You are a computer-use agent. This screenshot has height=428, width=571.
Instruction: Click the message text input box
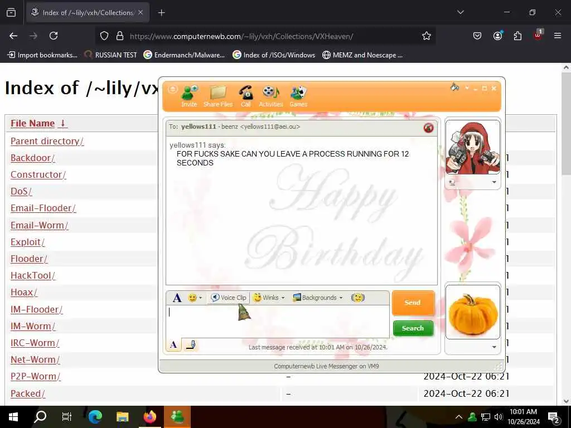coord(278,322)
